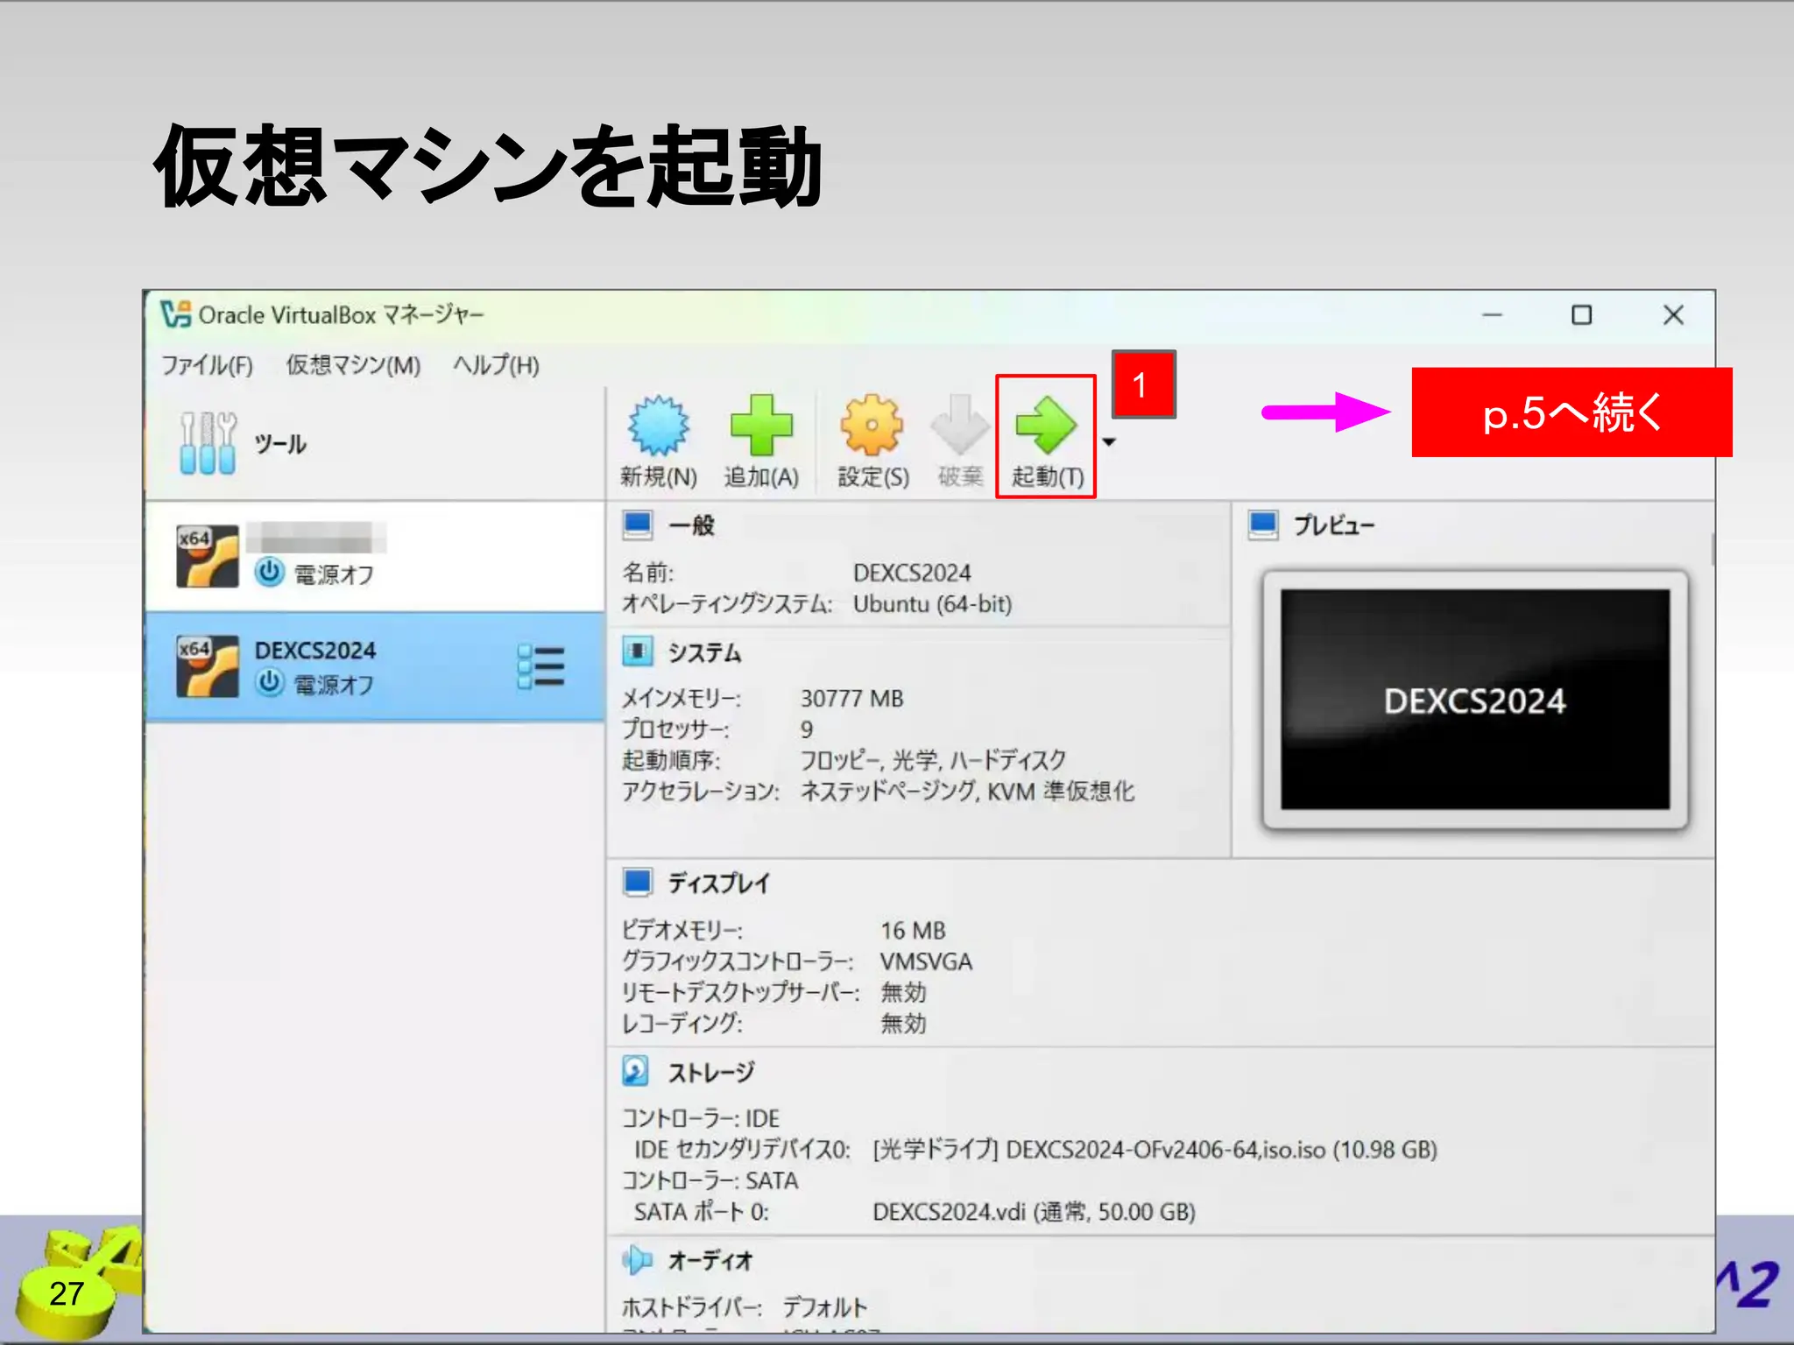This screenshot has width=1794, height=1345.
Task: Open the ヘルプ(H) menu
Action: (x=496, y=365)
